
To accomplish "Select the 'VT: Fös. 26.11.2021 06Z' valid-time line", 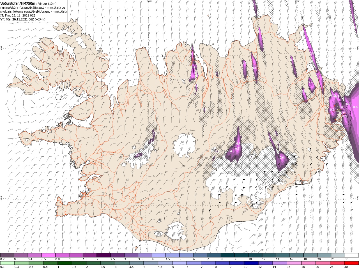I will coord(17,19).
